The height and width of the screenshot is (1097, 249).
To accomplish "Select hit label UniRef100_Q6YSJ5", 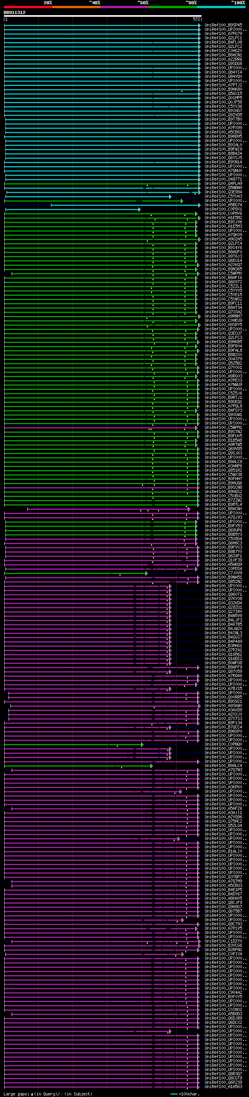I will (223, 158).
